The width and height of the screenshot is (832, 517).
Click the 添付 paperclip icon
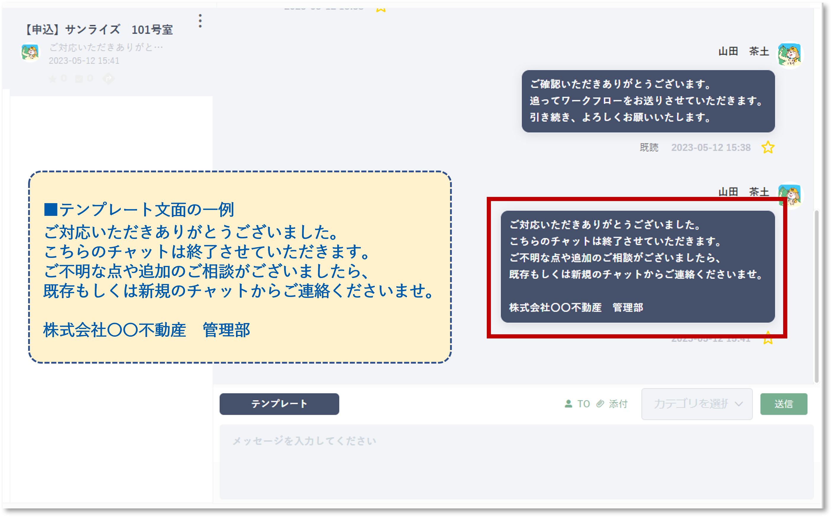pos(600,404)
